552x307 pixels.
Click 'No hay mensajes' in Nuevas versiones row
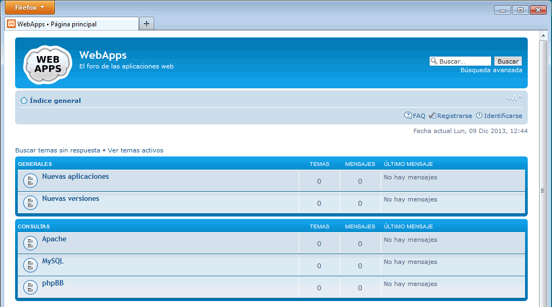[410, 199]
